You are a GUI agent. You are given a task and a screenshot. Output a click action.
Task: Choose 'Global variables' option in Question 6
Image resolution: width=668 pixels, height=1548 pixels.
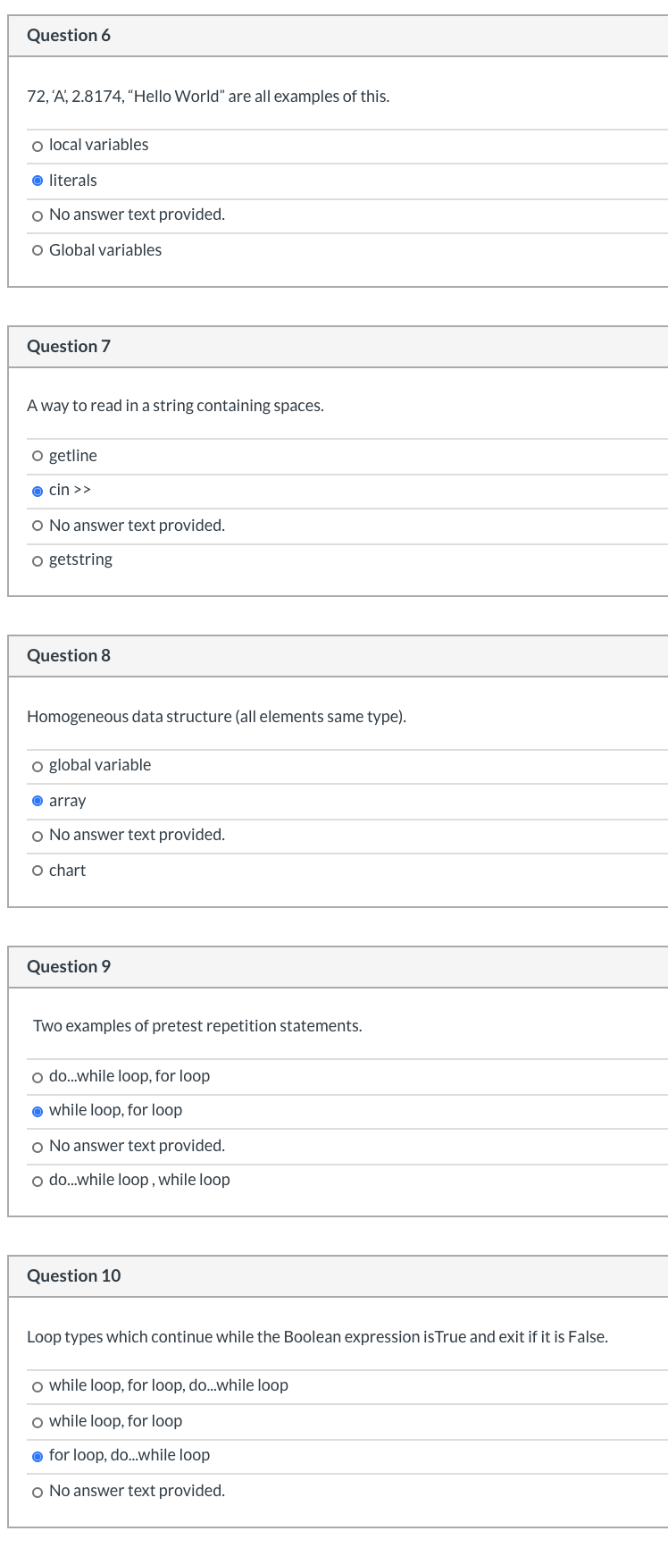[37, 251]
